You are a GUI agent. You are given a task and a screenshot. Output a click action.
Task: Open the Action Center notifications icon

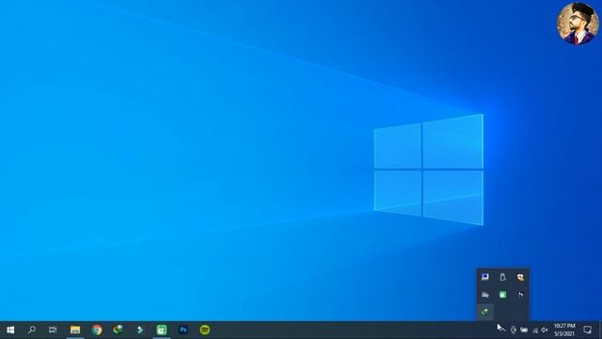click(x=587, y=330)
